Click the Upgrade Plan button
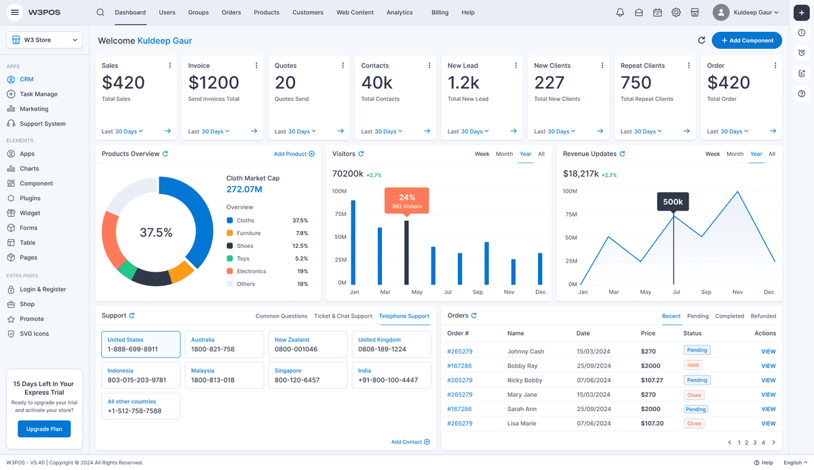Viewport: 814px width, 470px height. [44, 429]
